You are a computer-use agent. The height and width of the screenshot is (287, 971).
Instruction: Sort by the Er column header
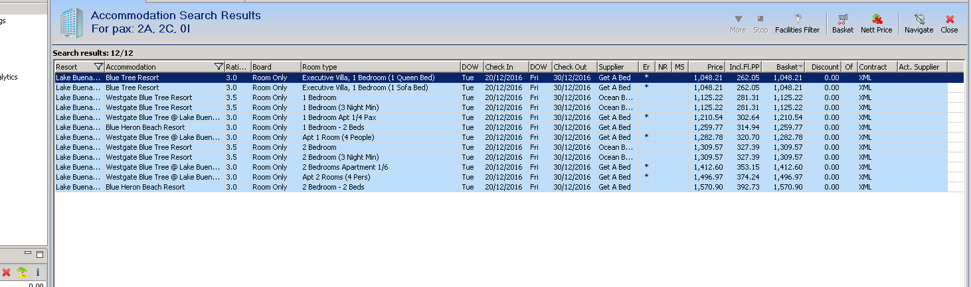(x=648, y=67)
